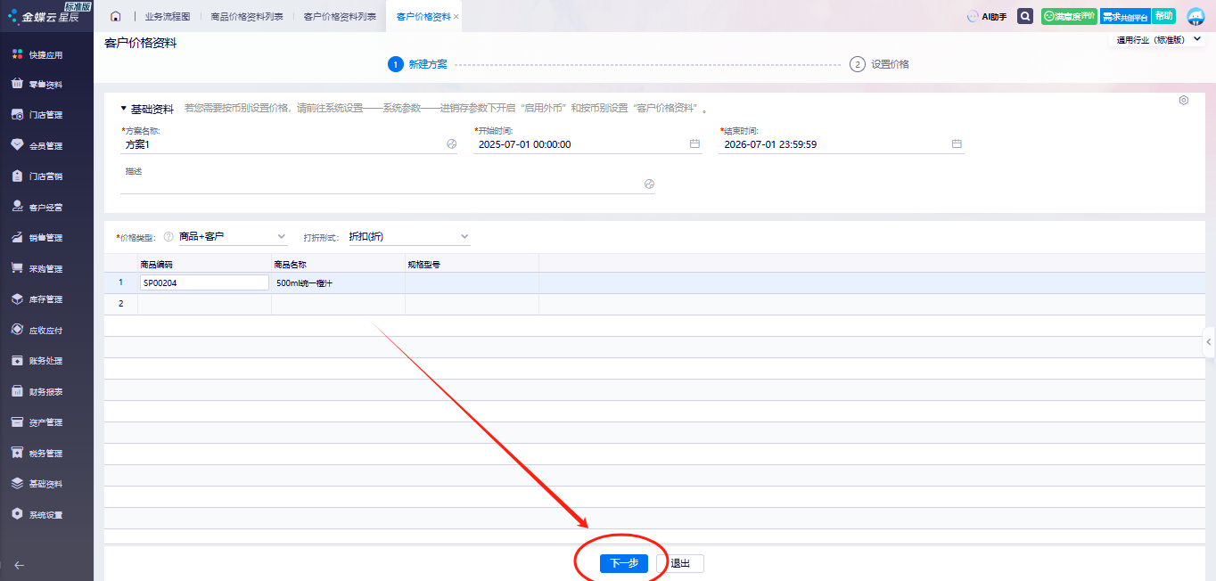Screen dimensions: 1216x581
Task: Collapse the left sidebar with arrow icon
Action: click(x=19, y=564)
